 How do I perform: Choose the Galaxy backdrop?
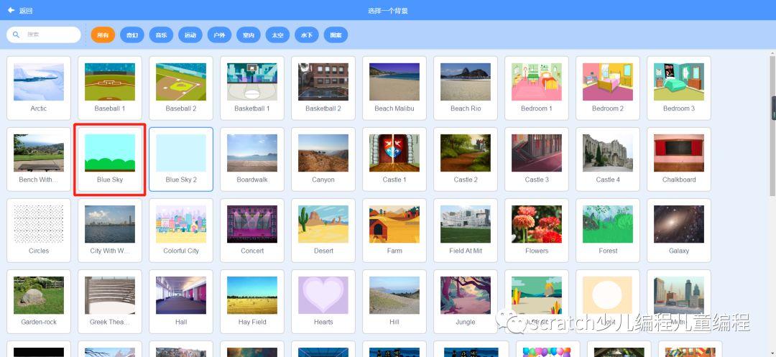pos(679,231)
